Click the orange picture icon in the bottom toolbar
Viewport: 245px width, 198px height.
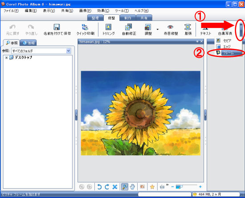coord(143,186)
